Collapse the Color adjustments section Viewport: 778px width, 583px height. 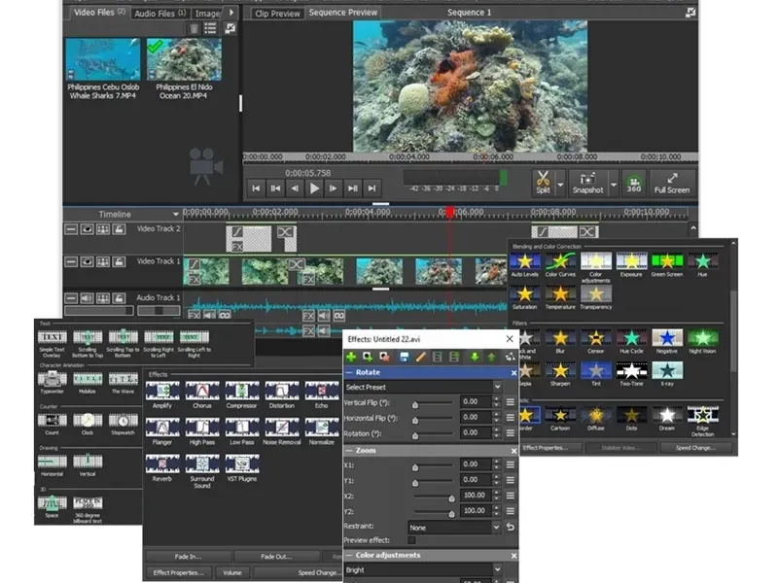[x=349, y=555]
